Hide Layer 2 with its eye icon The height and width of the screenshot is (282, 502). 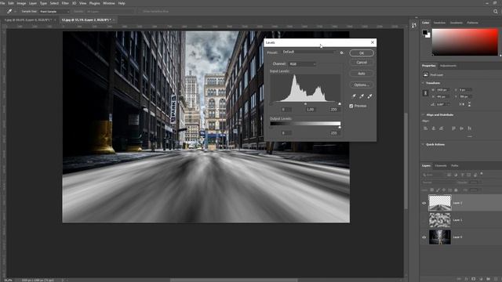[x=424, y=203]
